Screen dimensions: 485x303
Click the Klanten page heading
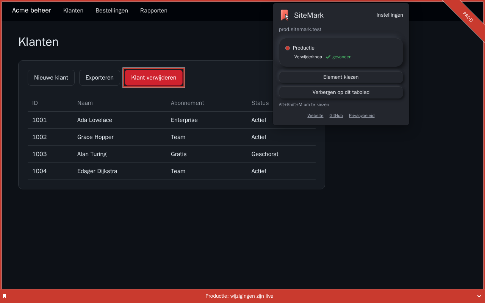(38, 42)
